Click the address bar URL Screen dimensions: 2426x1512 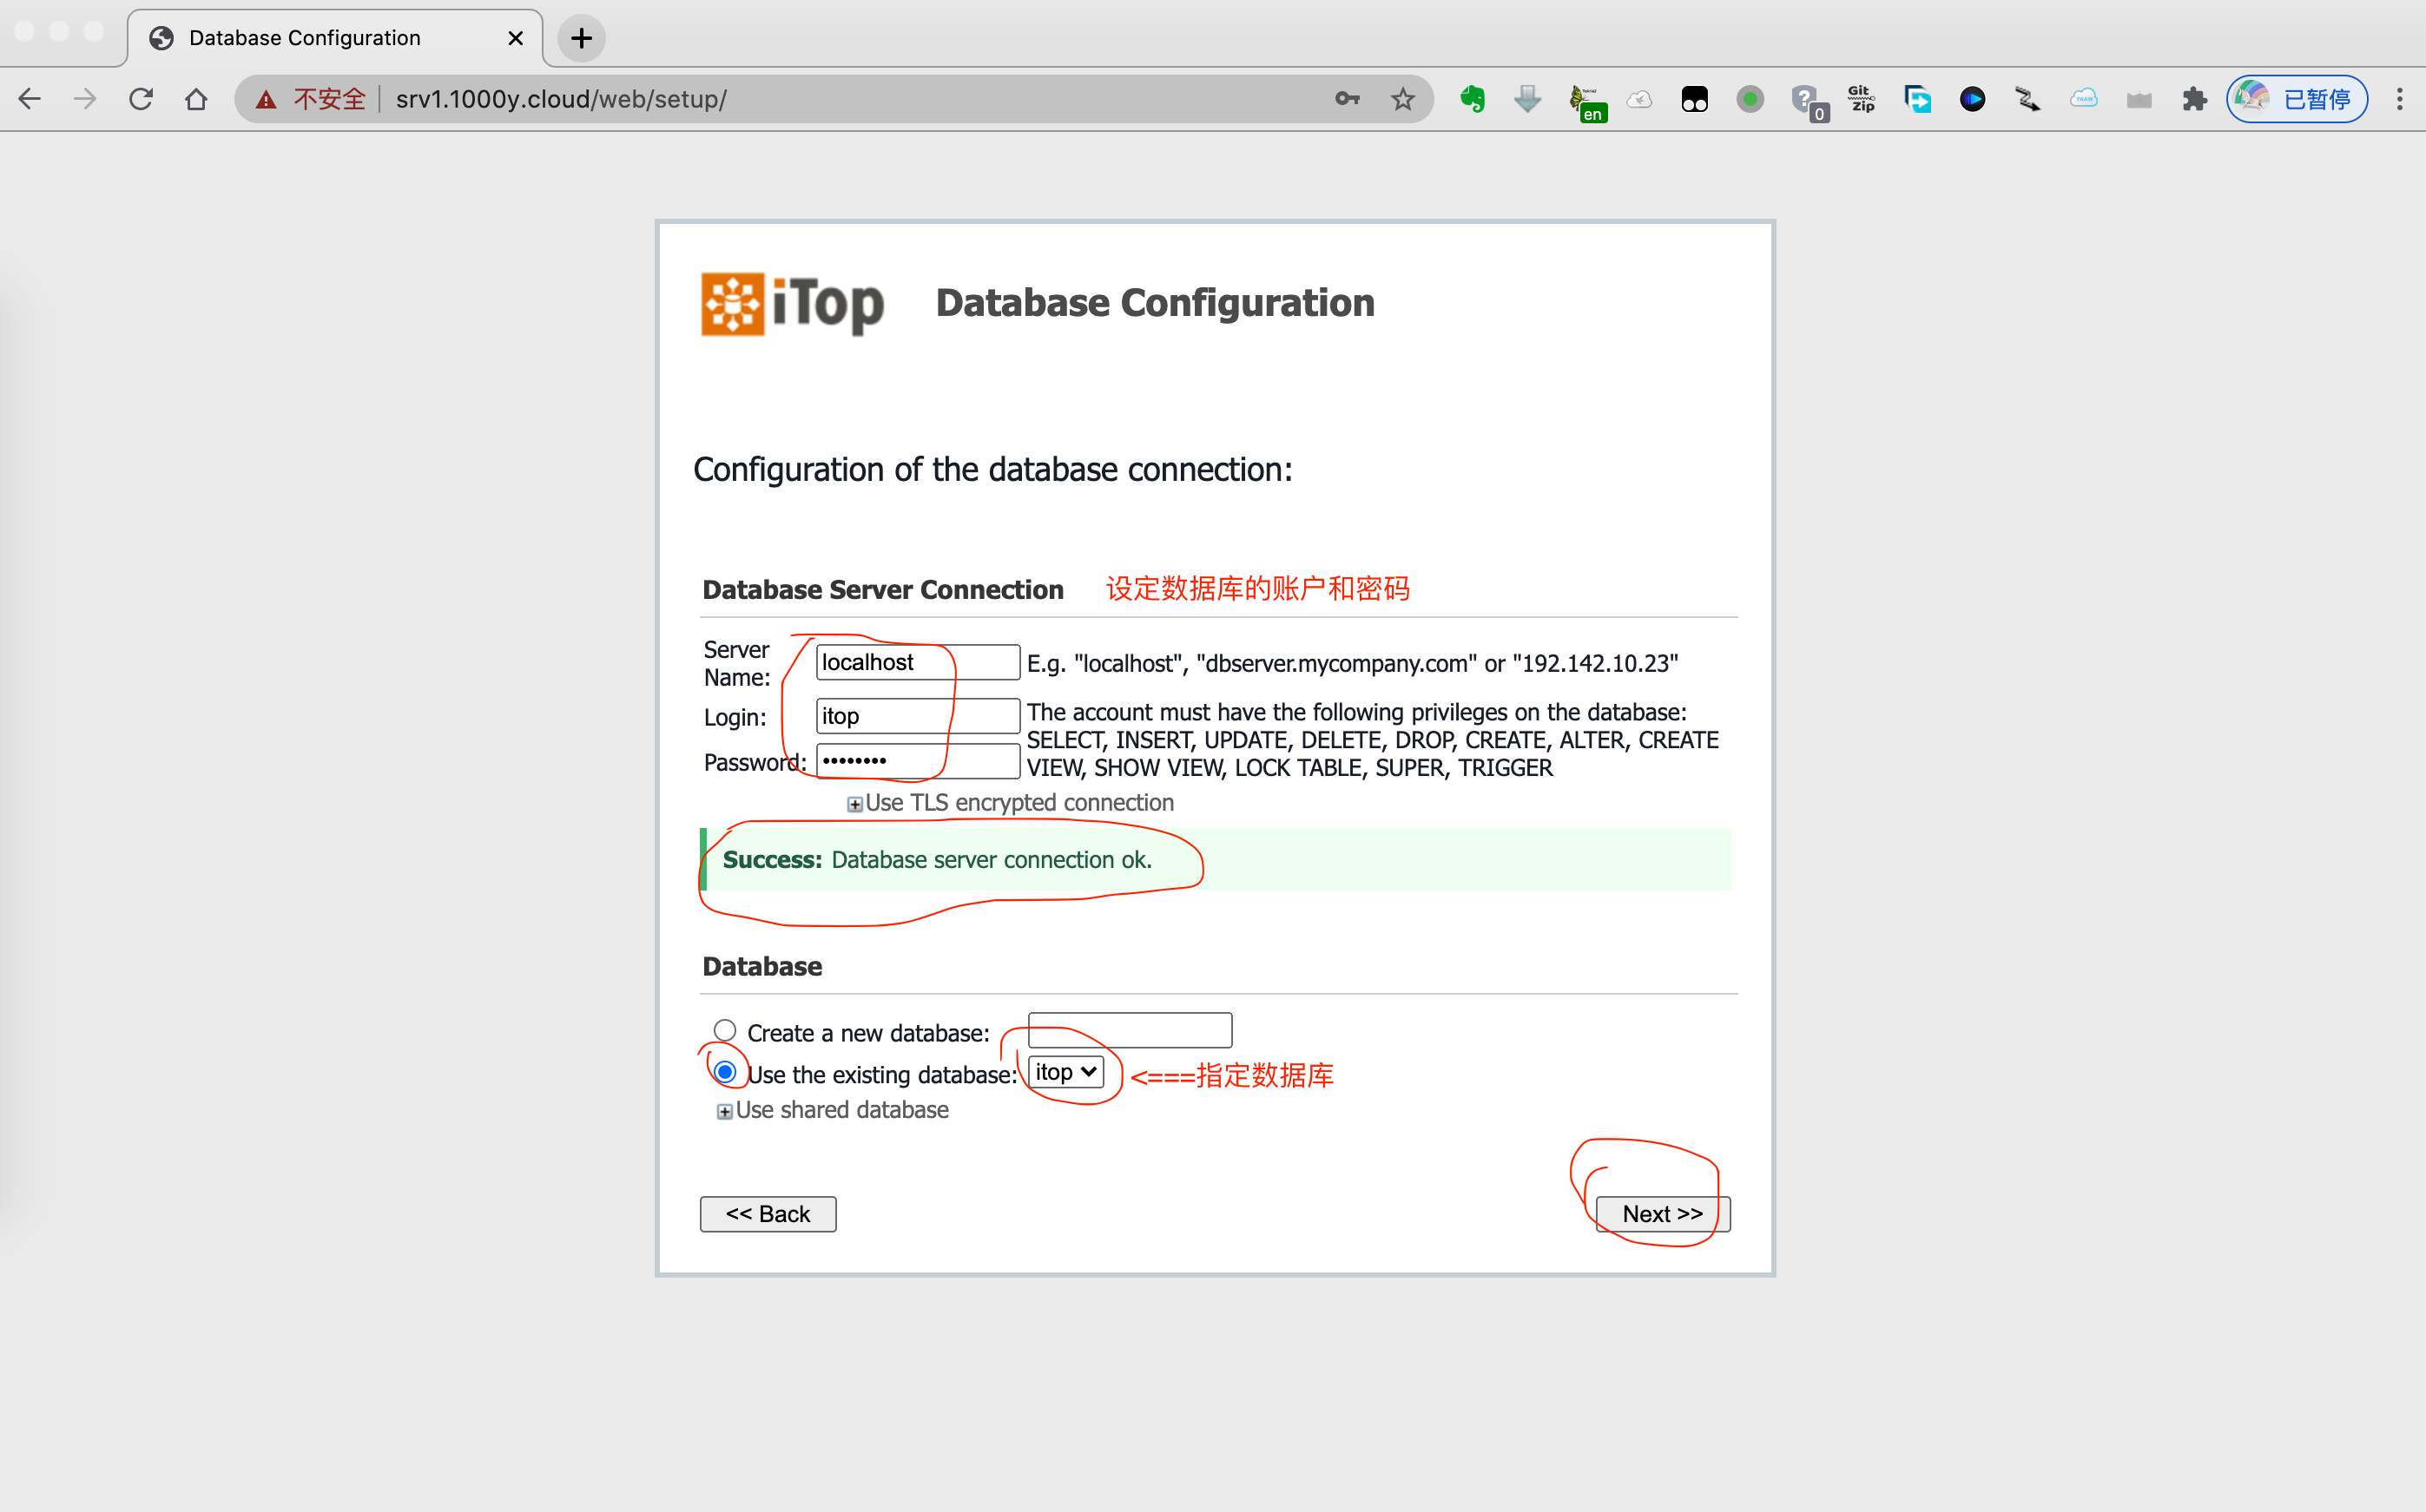561,99
